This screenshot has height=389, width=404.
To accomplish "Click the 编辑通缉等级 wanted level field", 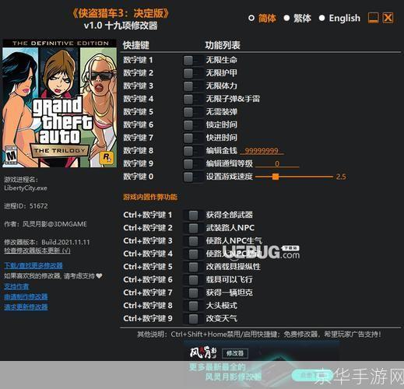I will [x=277, y=163].
